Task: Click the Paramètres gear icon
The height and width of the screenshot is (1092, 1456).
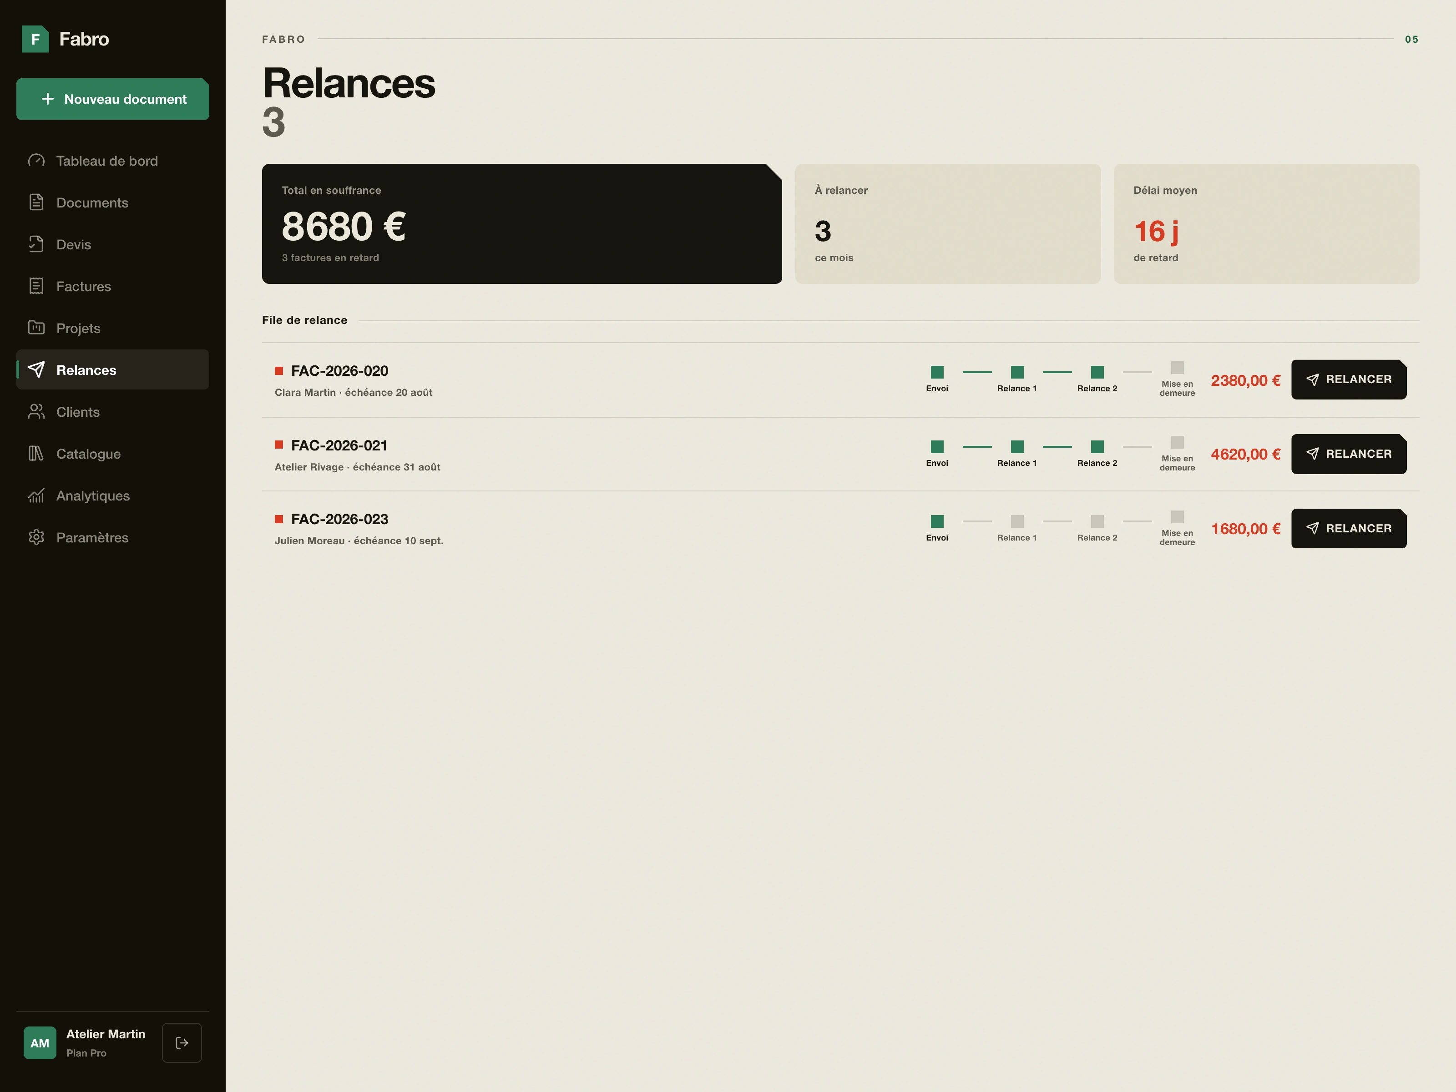Action: (x=36, y=537)
